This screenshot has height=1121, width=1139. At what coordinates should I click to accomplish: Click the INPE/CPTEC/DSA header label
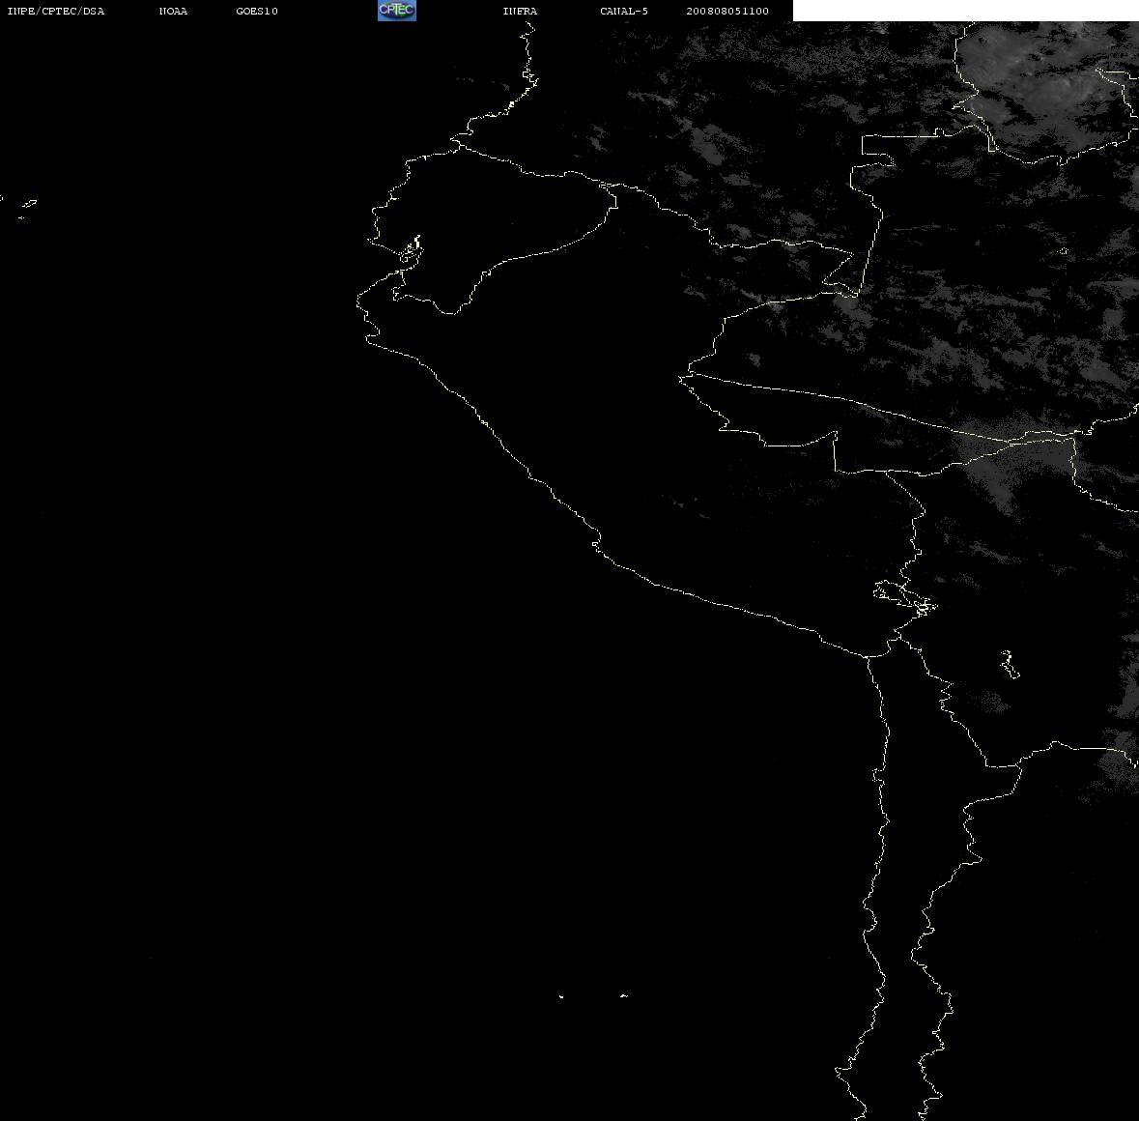tap(55, 11)
